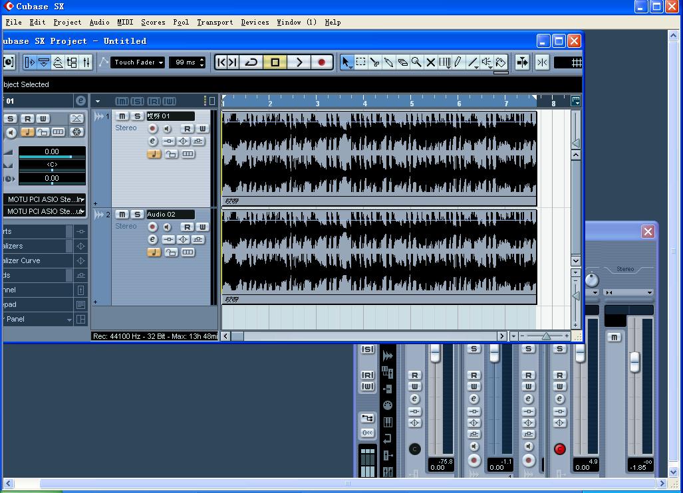Open the MIDI menu

click(x=125, y=22)
